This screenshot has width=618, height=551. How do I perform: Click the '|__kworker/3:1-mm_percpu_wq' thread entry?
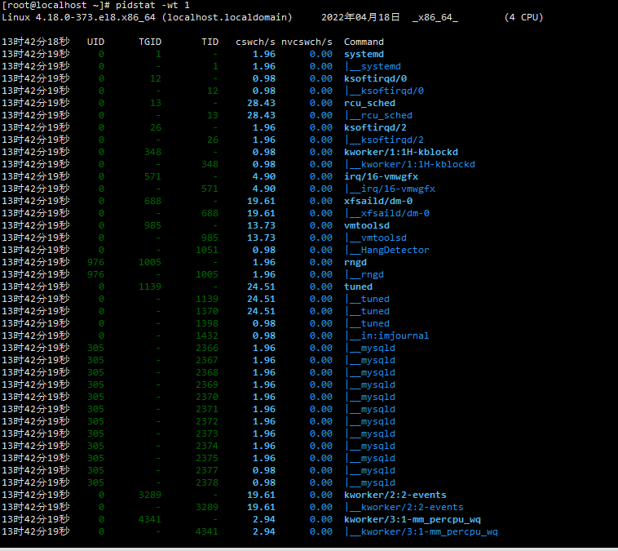(x=422, y=531)
